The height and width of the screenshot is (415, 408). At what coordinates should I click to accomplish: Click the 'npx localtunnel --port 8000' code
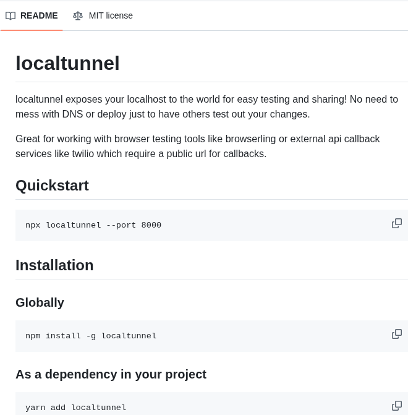93,225
